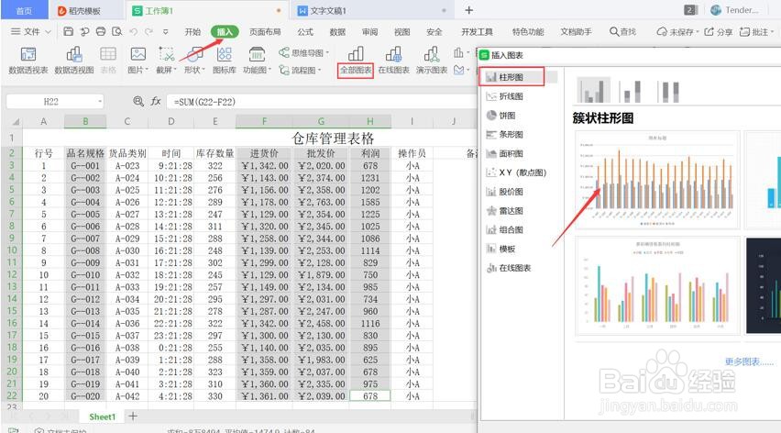The width and height of the screenshot is (781, 433).
Task: Expand the quick access toolbar customize arrow
Action: click(165, 32)
